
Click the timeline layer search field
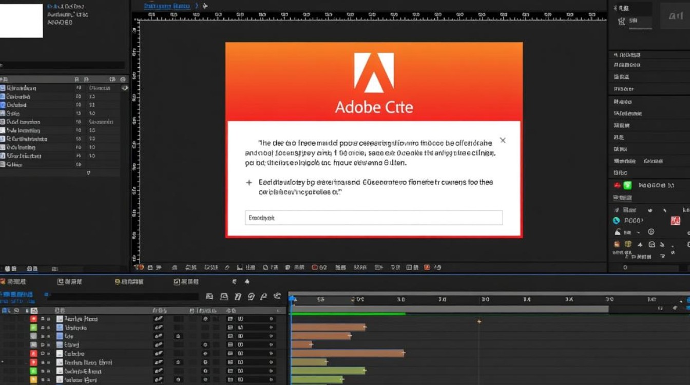(x=124, y=296)
